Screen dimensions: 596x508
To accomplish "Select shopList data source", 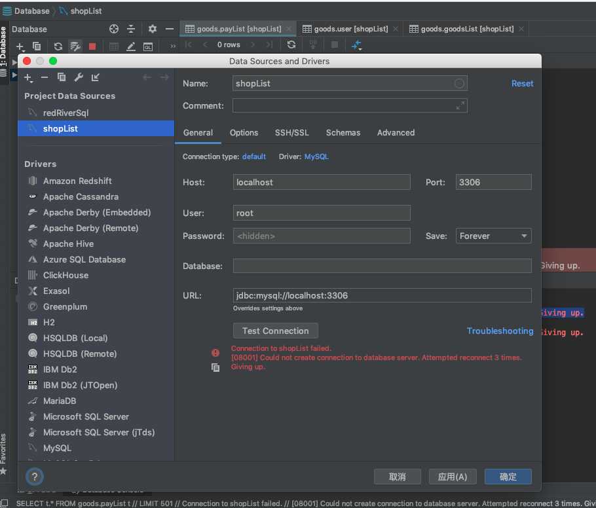I will pyautogui.click(x=96, y=128).
